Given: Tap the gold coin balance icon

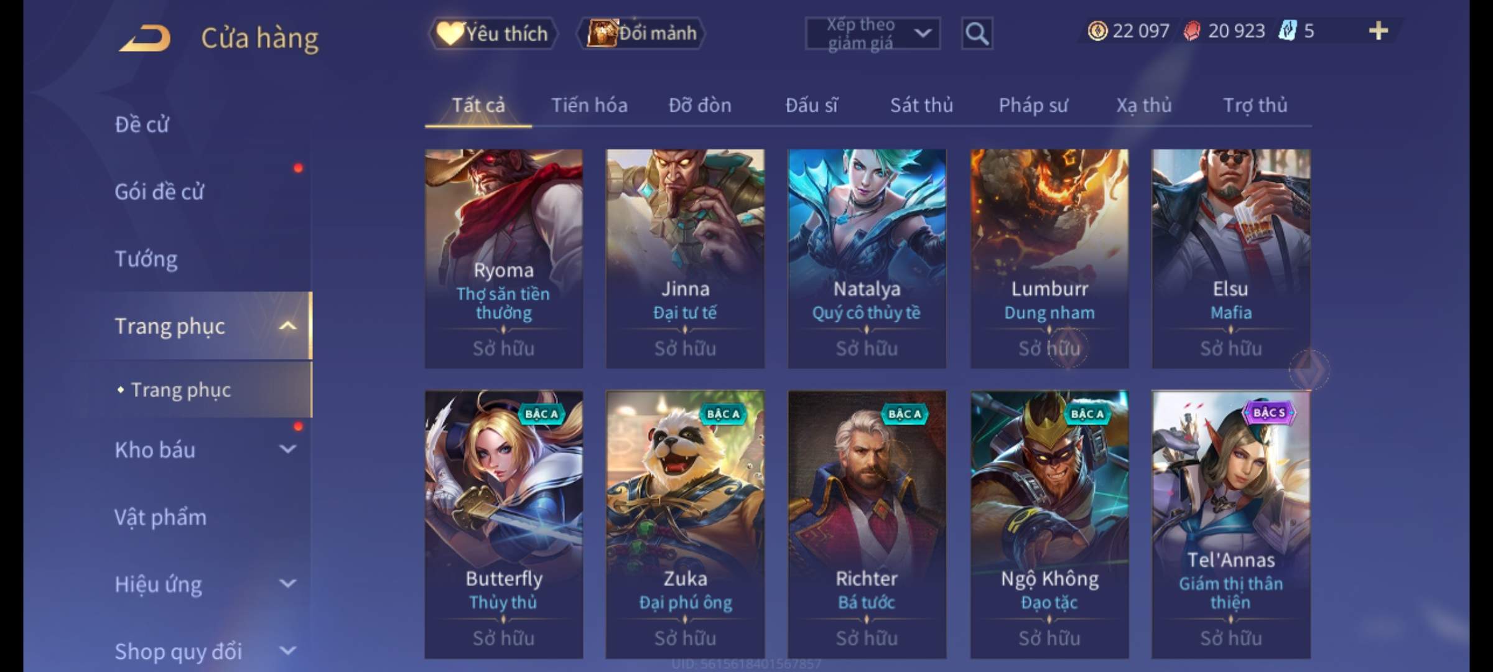Looking at the screenshot, I should coord(1097,31).
